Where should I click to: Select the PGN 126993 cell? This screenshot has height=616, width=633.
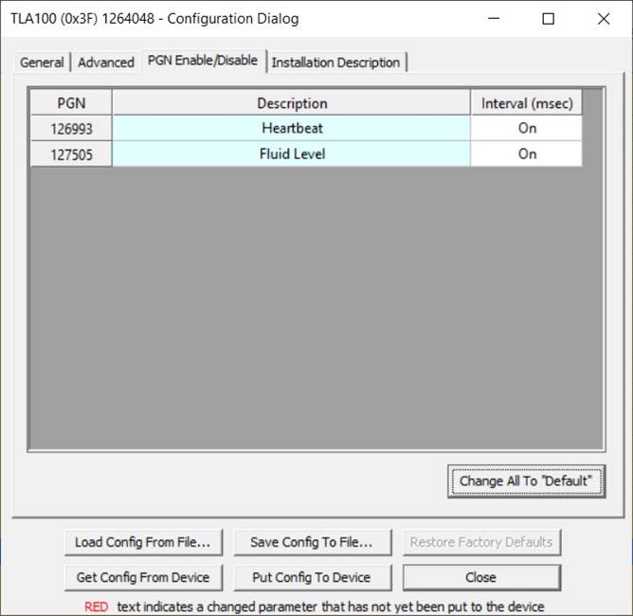pyautogui.click(x=71, y=128)
